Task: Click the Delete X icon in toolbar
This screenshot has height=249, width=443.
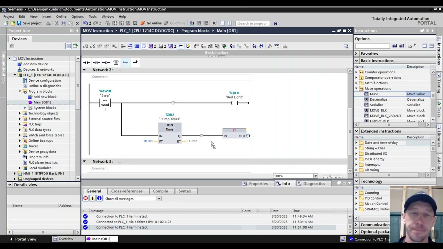Action: tap(78, 23)
